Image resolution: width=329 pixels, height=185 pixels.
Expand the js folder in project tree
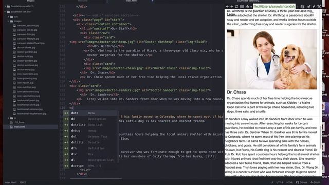pos(8,118)
